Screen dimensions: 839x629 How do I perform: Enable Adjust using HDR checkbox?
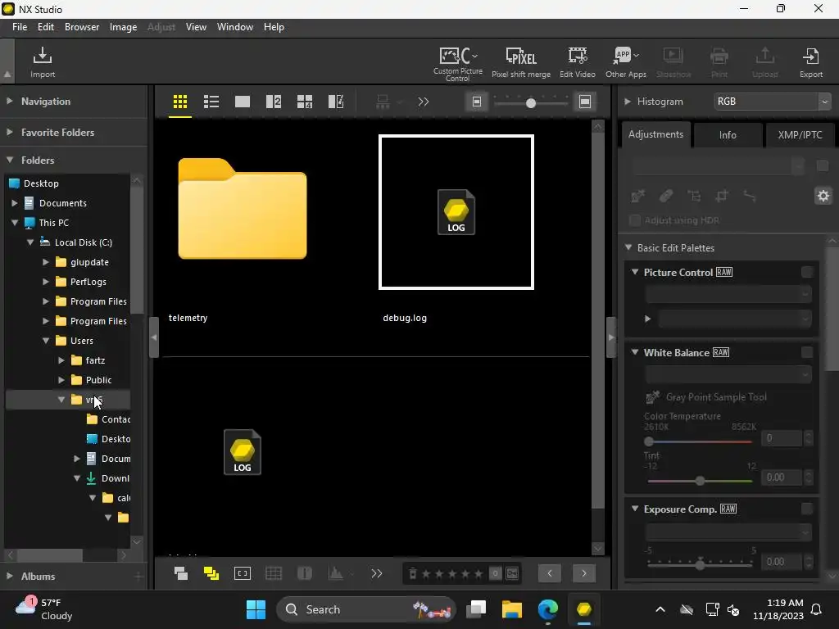click(x=635, y=220)
